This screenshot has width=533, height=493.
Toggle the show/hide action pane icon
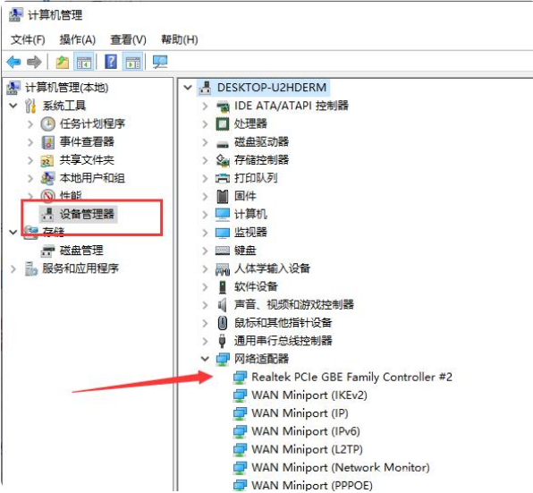point(133,63)
